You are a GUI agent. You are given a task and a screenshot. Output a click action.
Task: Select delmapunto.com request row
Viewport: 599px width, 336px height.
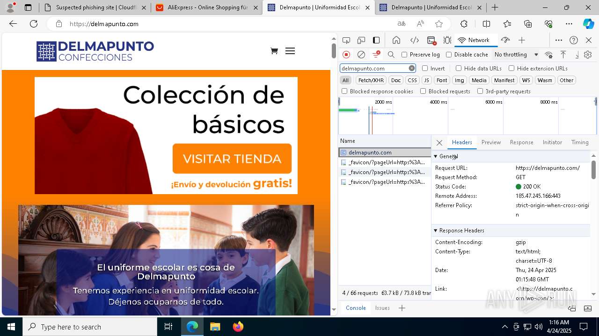385,153
